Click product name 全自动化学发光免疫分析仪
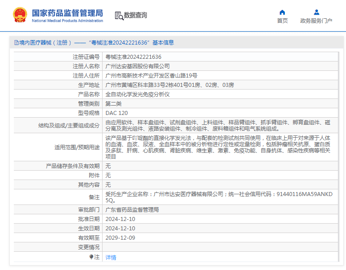 pyautogui.click(x=137, y=94)
